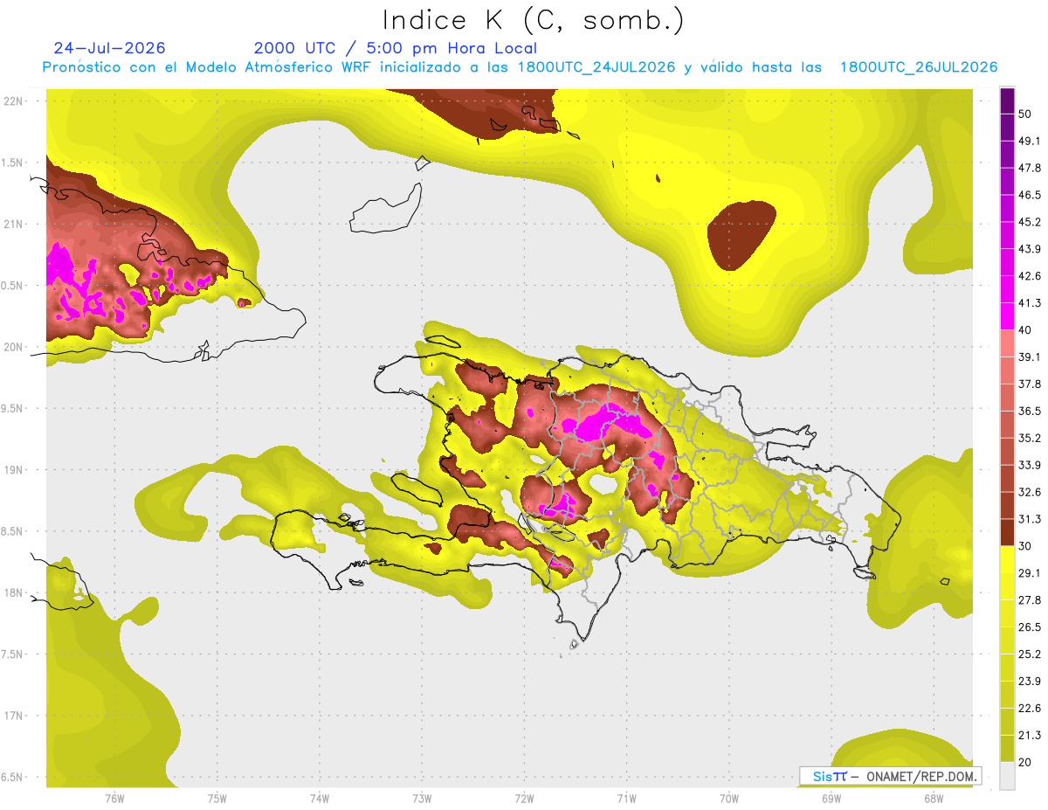Click the longitude axis label '76W'
Image resolution: width=1048 pixels, height=810 pixels.
tap(114, 798)
